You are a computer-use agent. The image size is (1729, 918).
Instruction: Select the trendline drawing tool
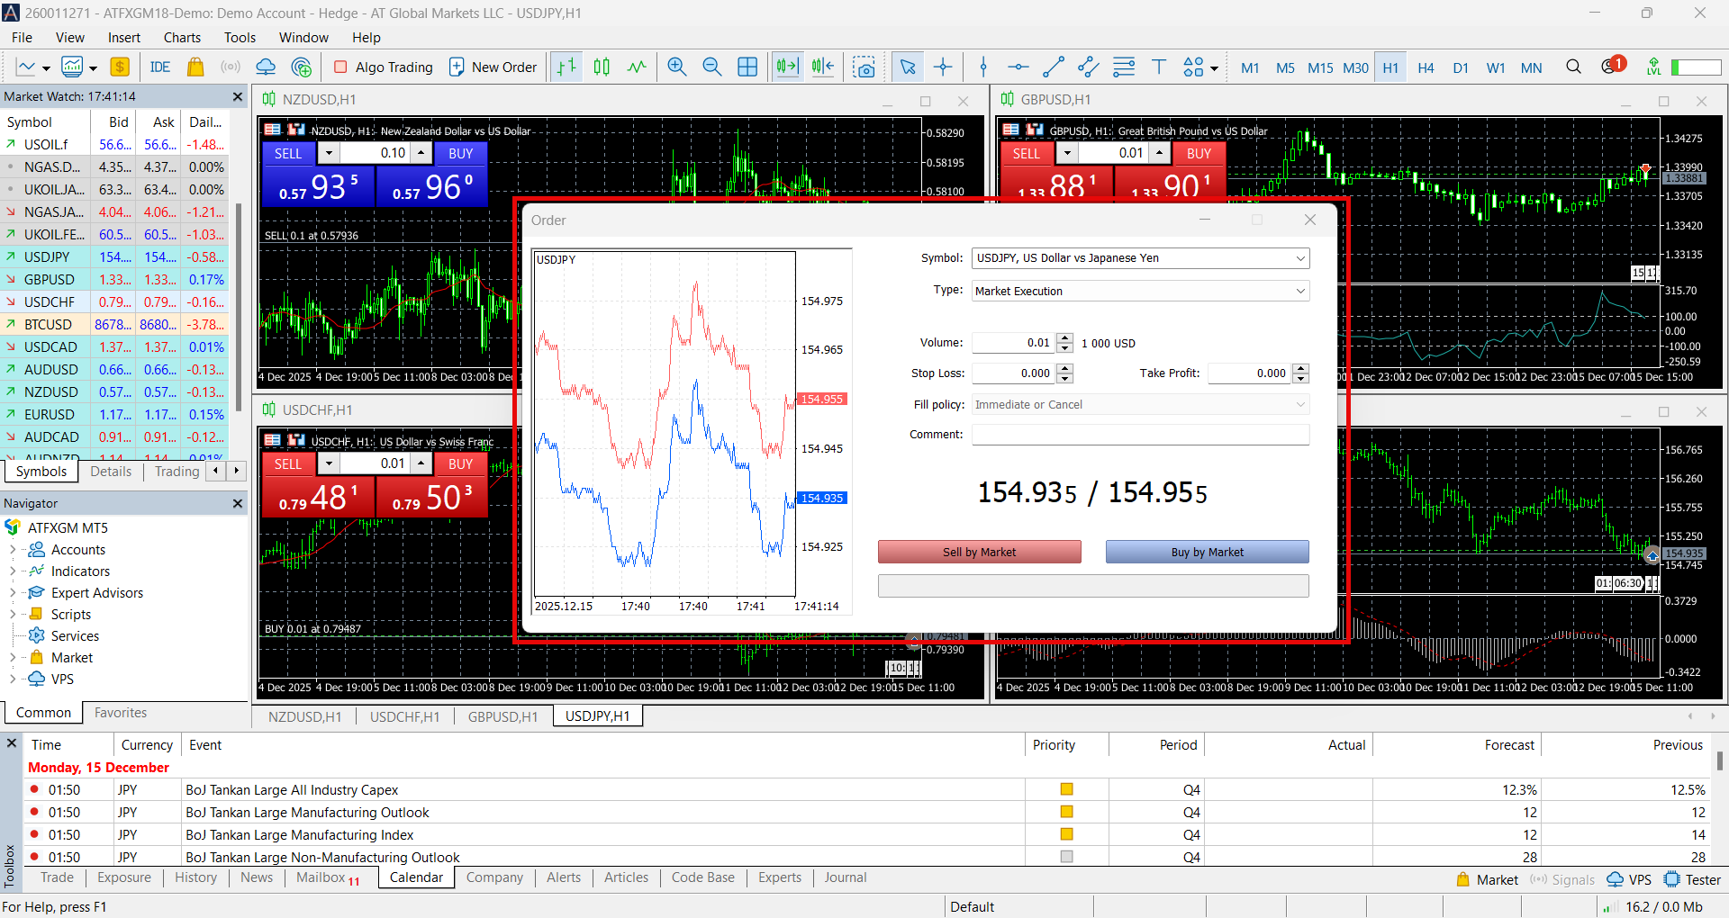click(x=1054, y=67)
